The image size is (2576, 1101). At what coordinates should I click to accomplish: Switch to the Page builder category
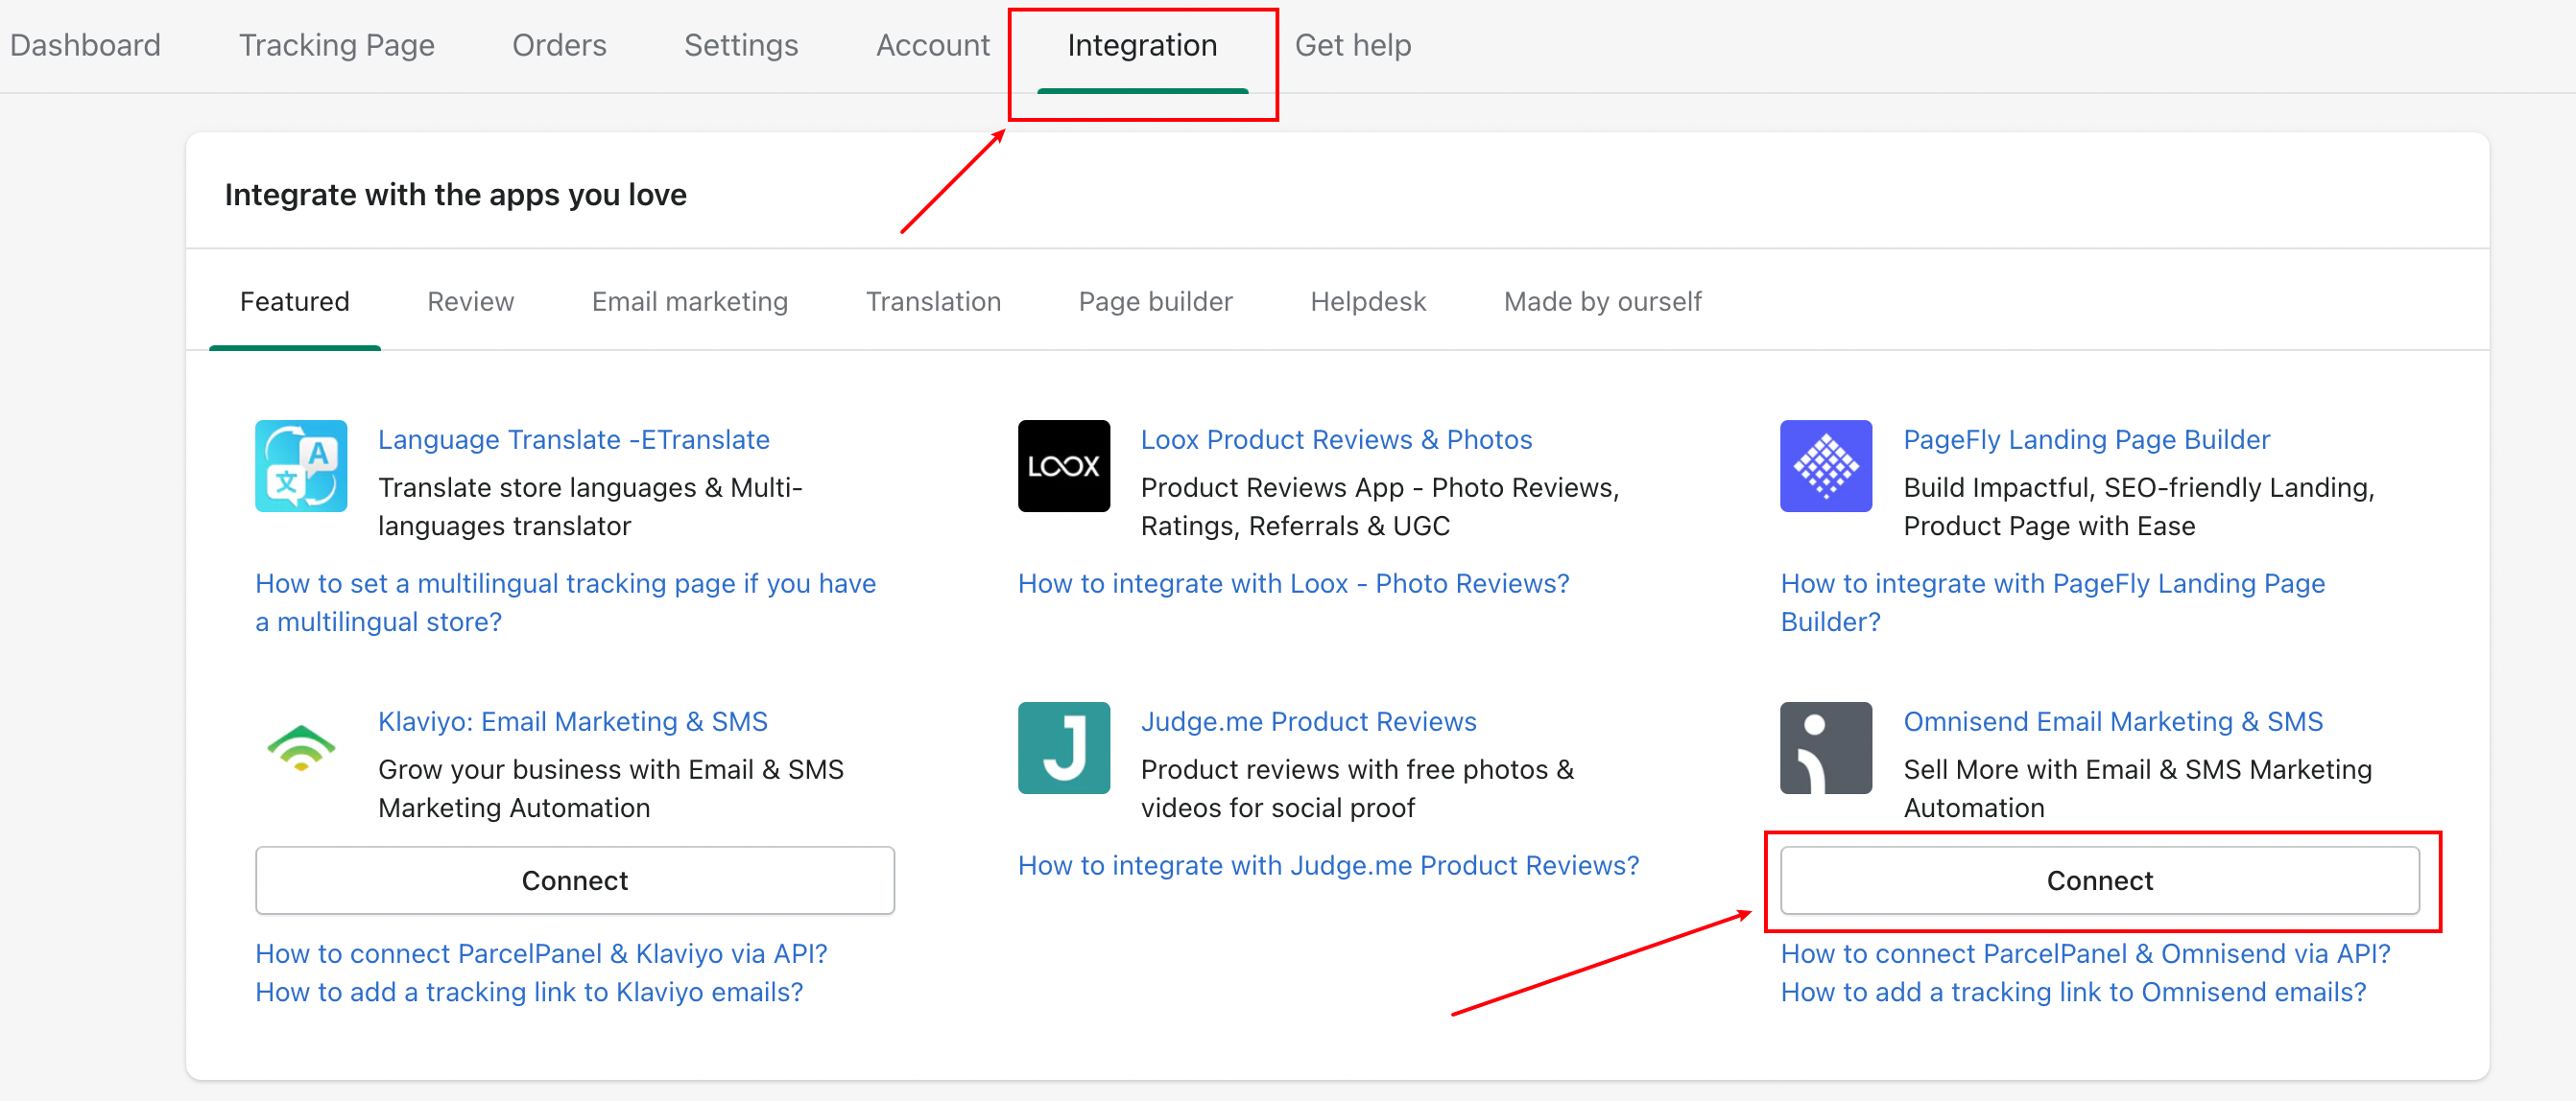(1155, 301)
